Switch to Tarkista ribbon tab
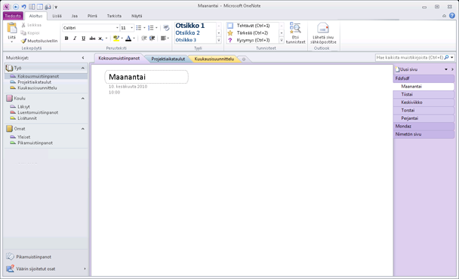This screenshot has height=279, width=459. [114, 16]
